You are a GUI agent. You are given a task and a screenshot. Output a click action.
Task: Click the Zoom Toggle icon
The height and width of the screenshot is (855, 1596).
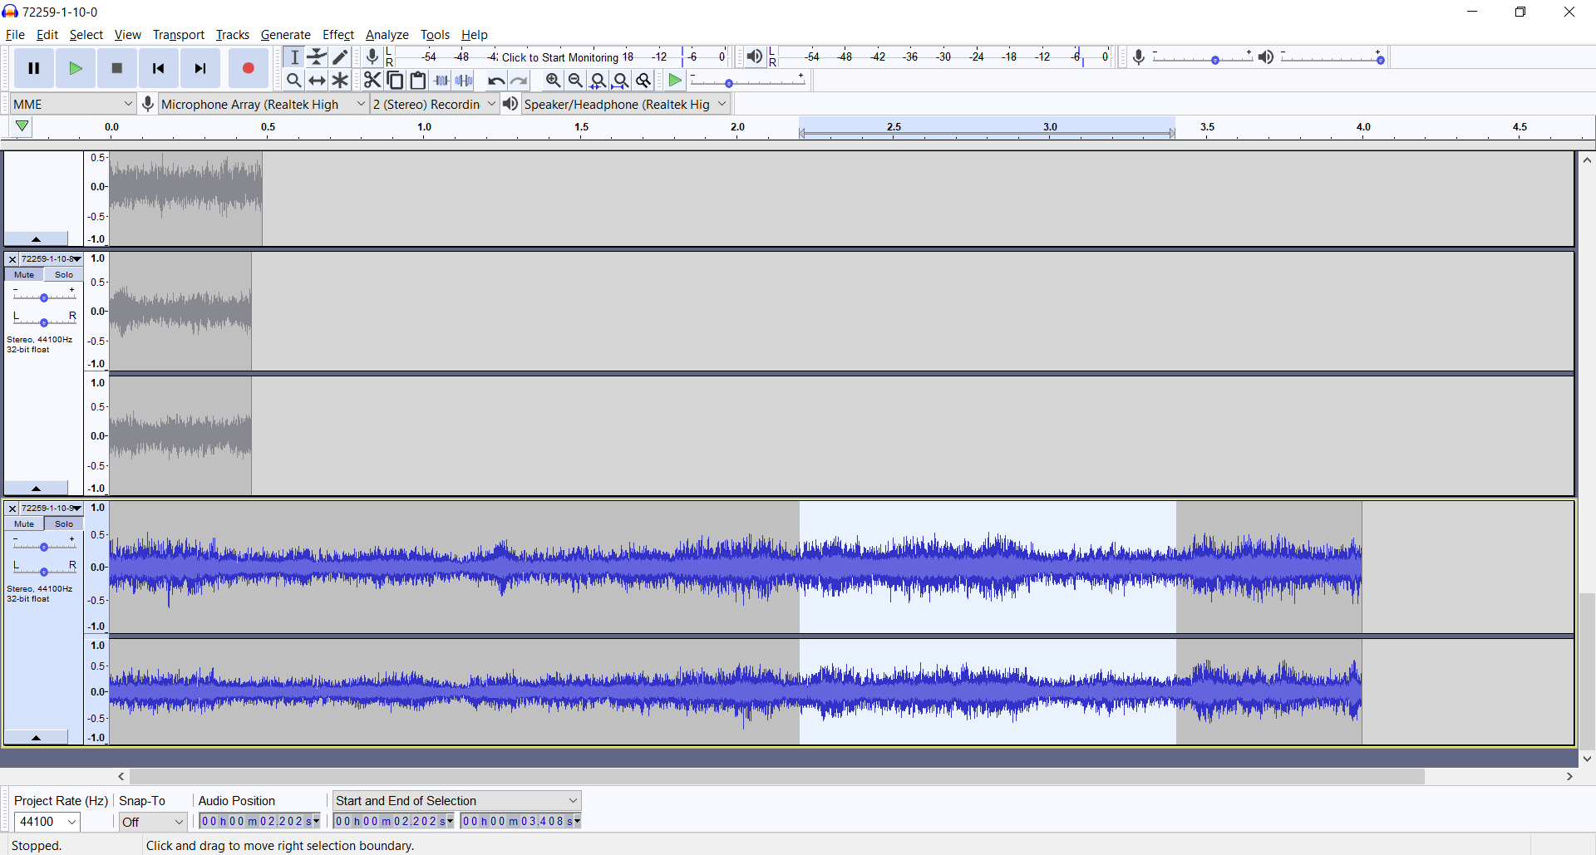(x=643, y=80)
